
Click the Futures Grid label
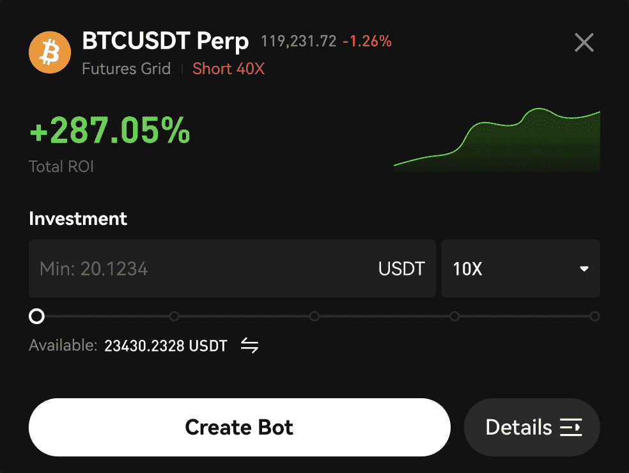tap(127, 68)
